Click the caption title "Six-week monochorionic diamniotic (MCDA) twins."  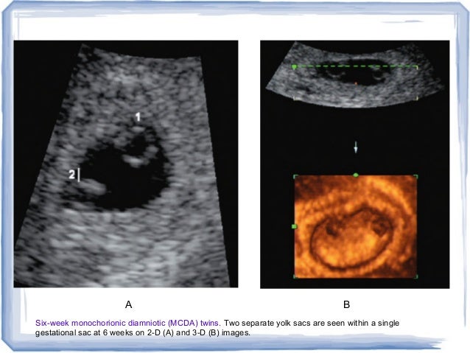point(128,323)
